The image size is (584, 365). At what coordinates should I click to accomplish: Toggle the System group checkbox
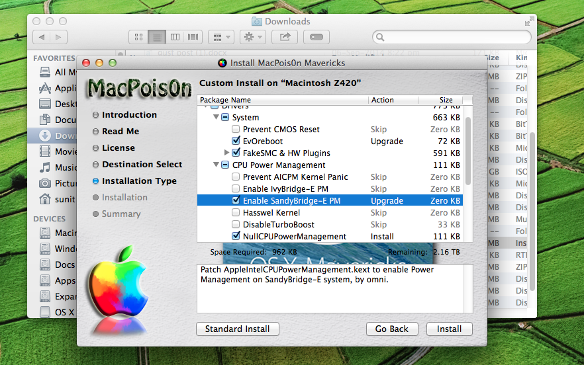point(225,117)
